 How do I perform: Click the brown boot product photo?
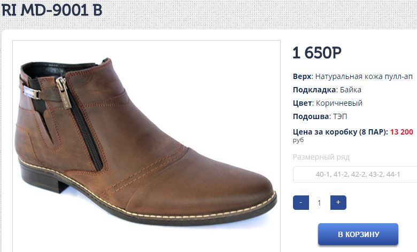point(146,146)
